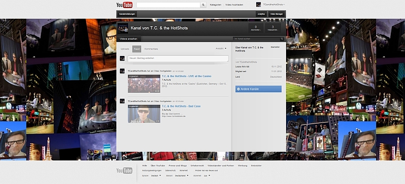Click the Werbung footer link
The width and height of the screenshot is (405, 184).
click(x=242, y=166)
